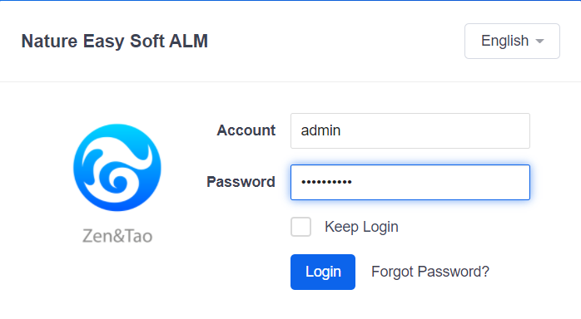
Task: Click the Zen&Tao text beneath the logo
Action: pos(117,236)
